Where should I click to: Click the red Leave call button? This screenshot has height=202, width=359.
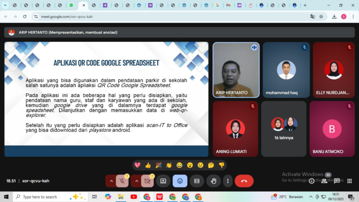coord(244,181)
